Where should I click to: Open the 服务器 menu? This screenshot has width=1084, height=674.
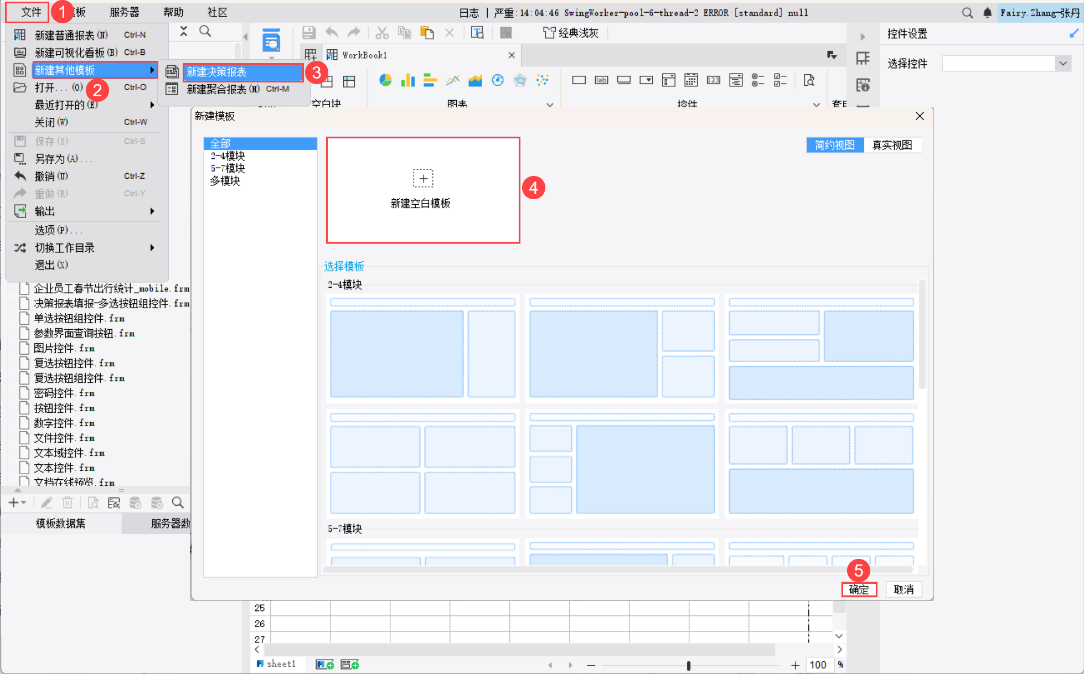pos(124,12)
